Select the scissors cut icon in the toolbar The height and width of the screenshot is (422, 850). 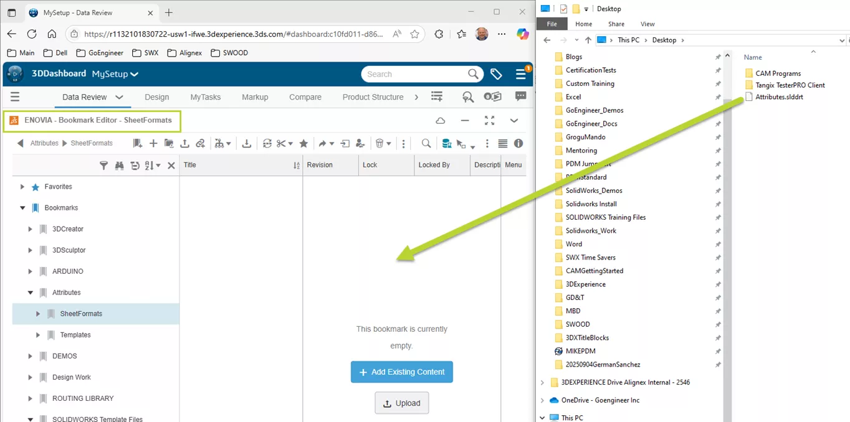[282, 143]
